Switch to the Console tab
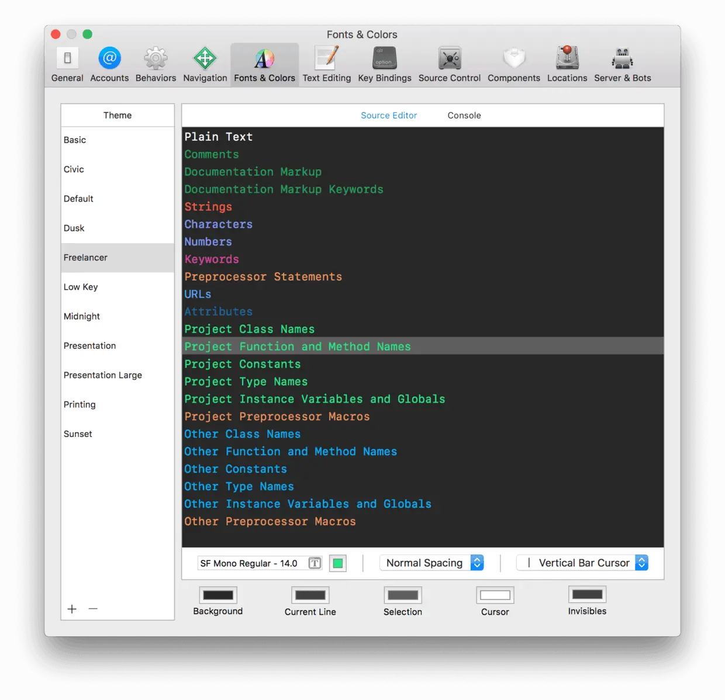Screen dimensions: 725x700 [464, 115]
